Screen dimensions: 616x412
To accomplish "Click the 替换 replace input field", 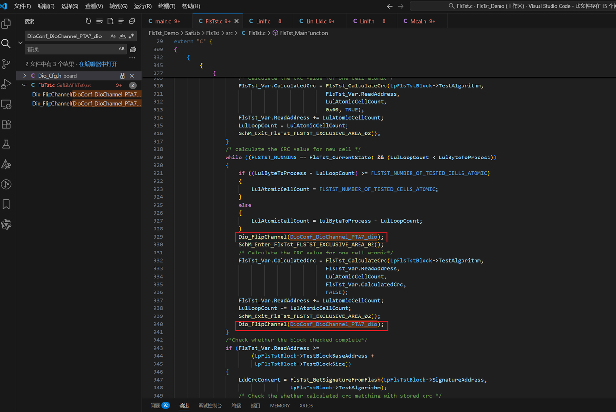I will [70, 49].
